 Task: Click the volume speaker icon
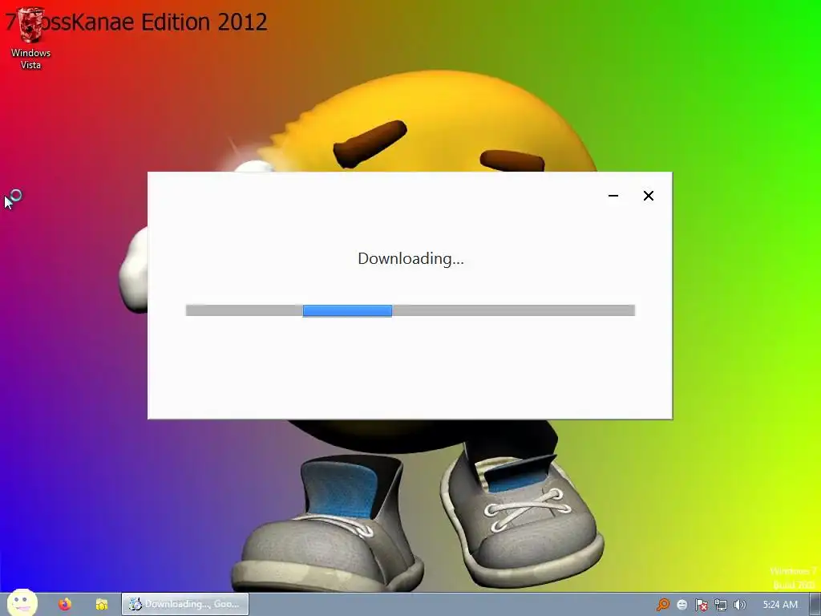(x=740, y=605)
